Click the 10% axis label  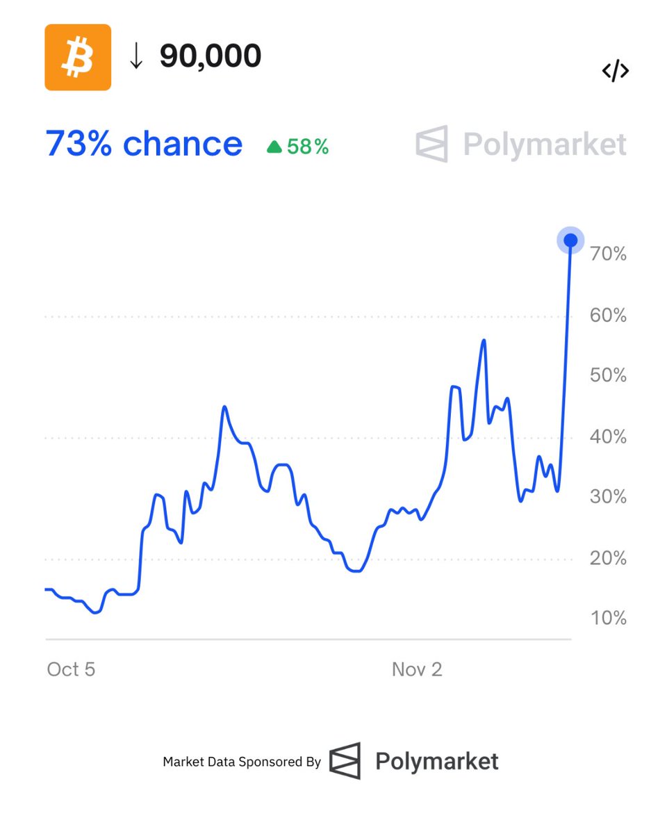click(608, 618)
